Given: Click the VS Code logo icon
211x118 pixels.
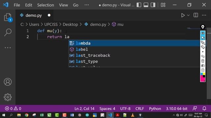Looking at the screenshot, I should pos(6,5).
